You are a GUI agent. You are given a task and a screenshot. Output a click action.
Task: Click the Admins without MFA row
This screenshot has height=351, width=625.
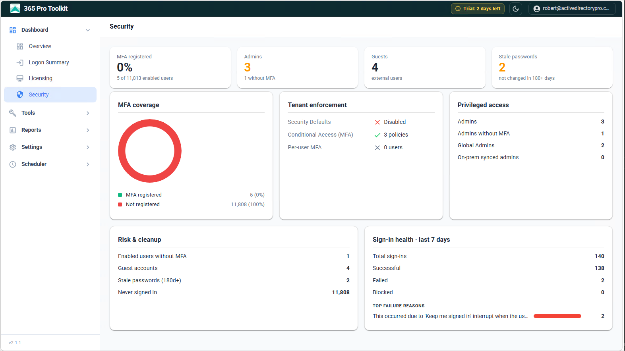531,134
